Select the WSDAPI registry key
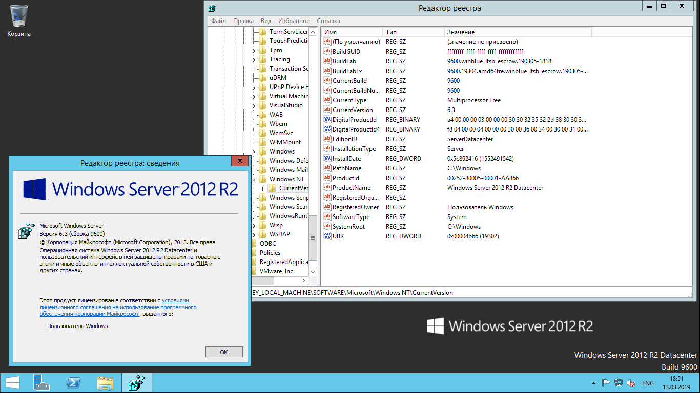700x393 pixels. (x=280, y=234)
